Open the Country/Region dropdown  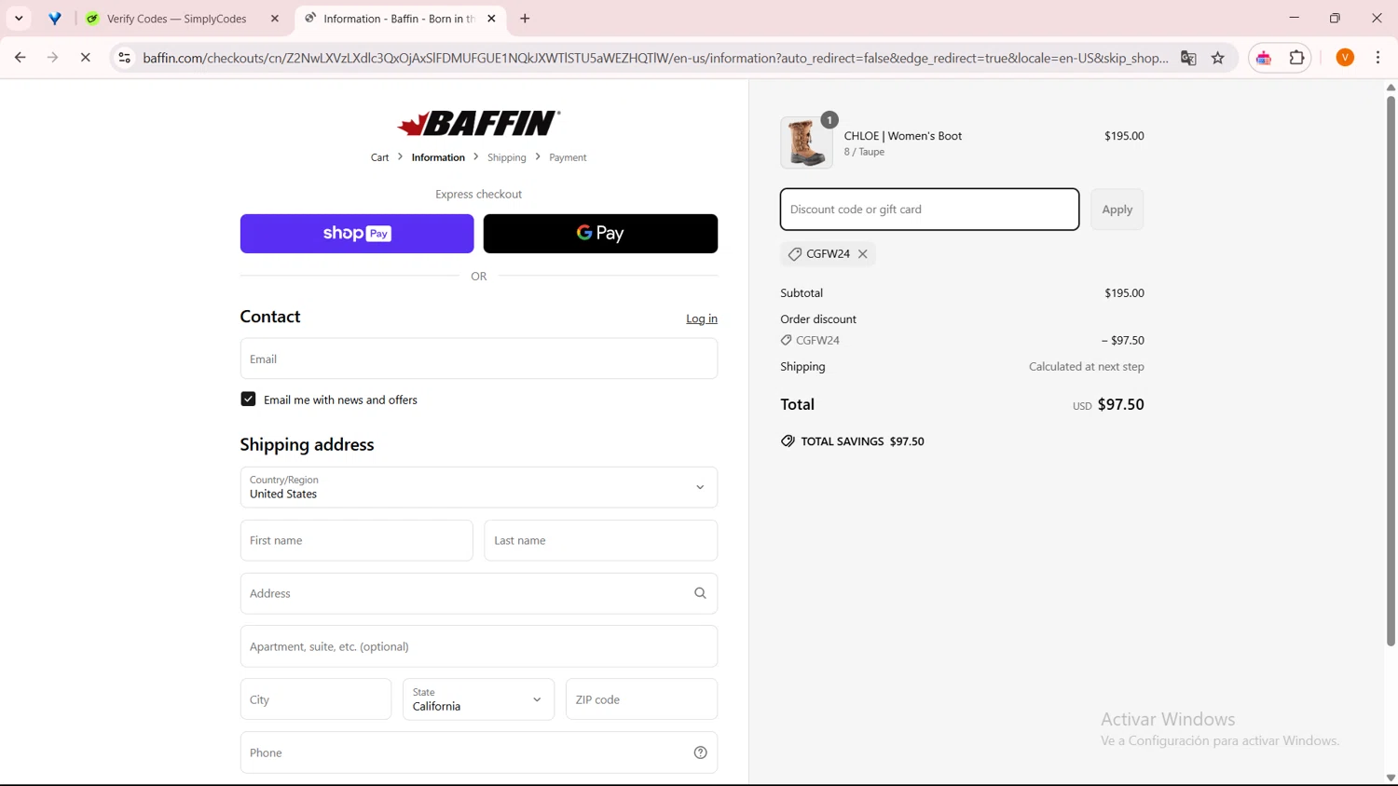pos(478,487)
